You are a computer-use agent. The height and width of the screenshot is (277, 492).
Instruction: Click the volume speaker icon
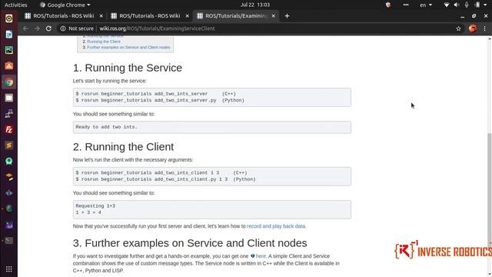457,5
